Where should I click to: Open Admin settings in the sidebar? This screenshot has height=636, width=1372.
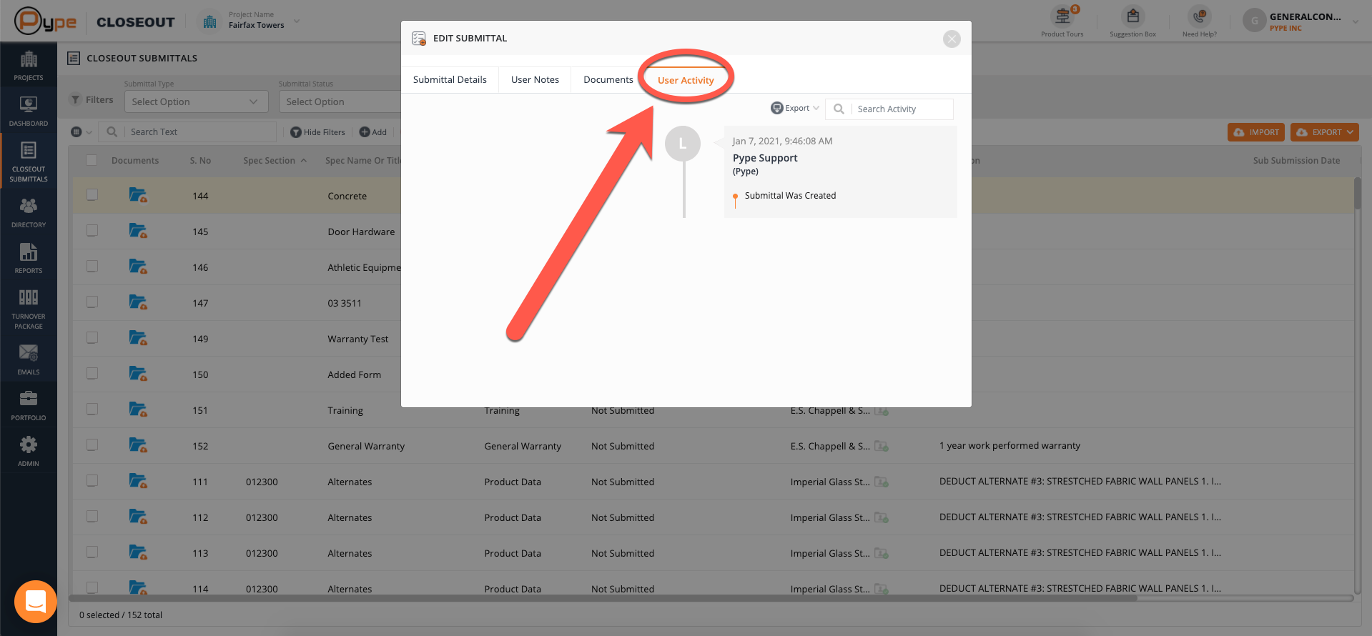pos(29,452)
